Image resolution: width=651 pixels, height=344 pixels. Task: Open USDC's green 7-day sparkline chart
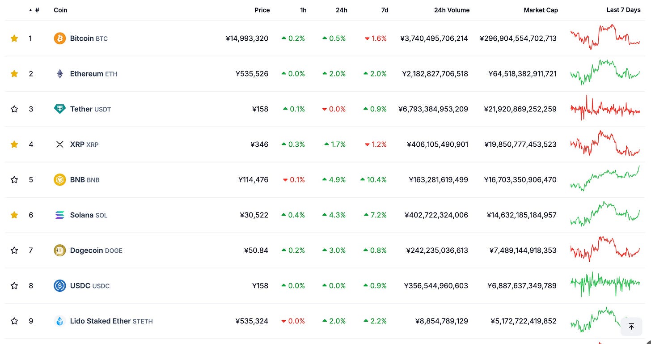(x=605, y=284)
